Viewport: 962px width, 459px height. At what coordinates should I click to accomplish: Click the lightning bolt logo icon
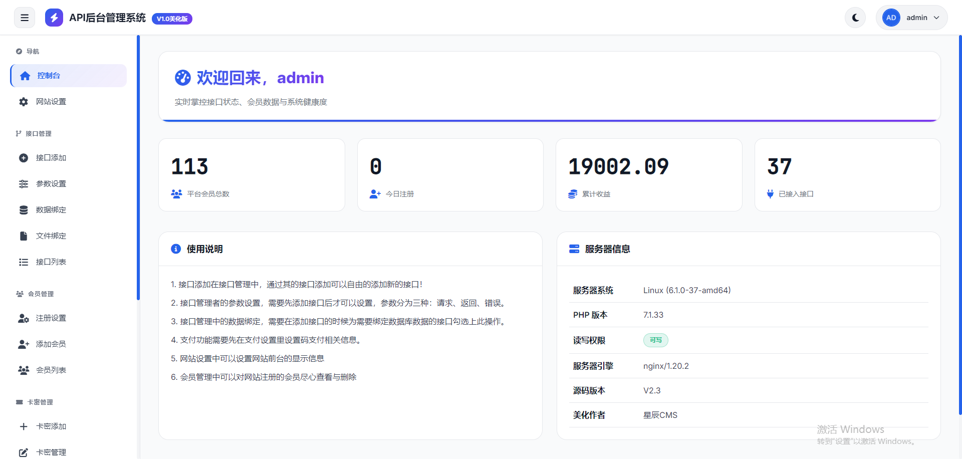click(54, 18)
